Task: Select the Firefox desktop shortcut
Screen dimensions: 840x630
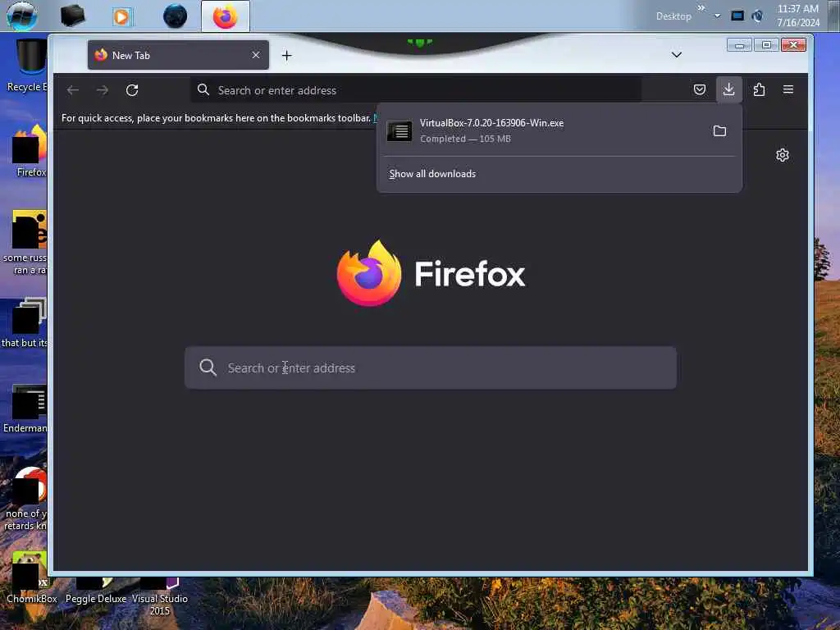Action: point(30,151)
